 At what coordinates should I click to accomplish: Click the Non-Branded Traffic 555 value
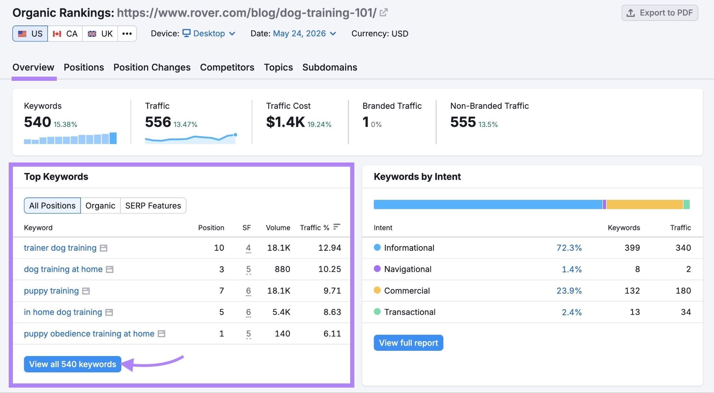coord(463,122)
